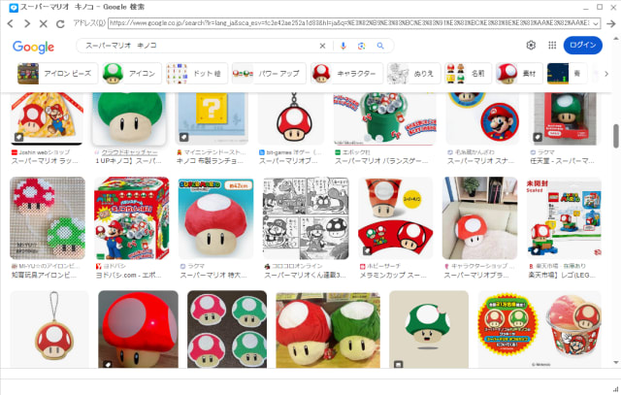The width and height of the screenshot is (621, 395).
Task: Open the boxed Mario balance game thumbnail
Action: (x=132, y=218)
